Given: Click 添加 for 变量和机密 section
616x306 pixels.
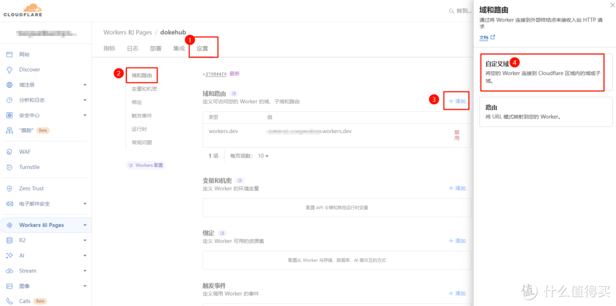Looking at the screenshot, I should tap(457, 188).
